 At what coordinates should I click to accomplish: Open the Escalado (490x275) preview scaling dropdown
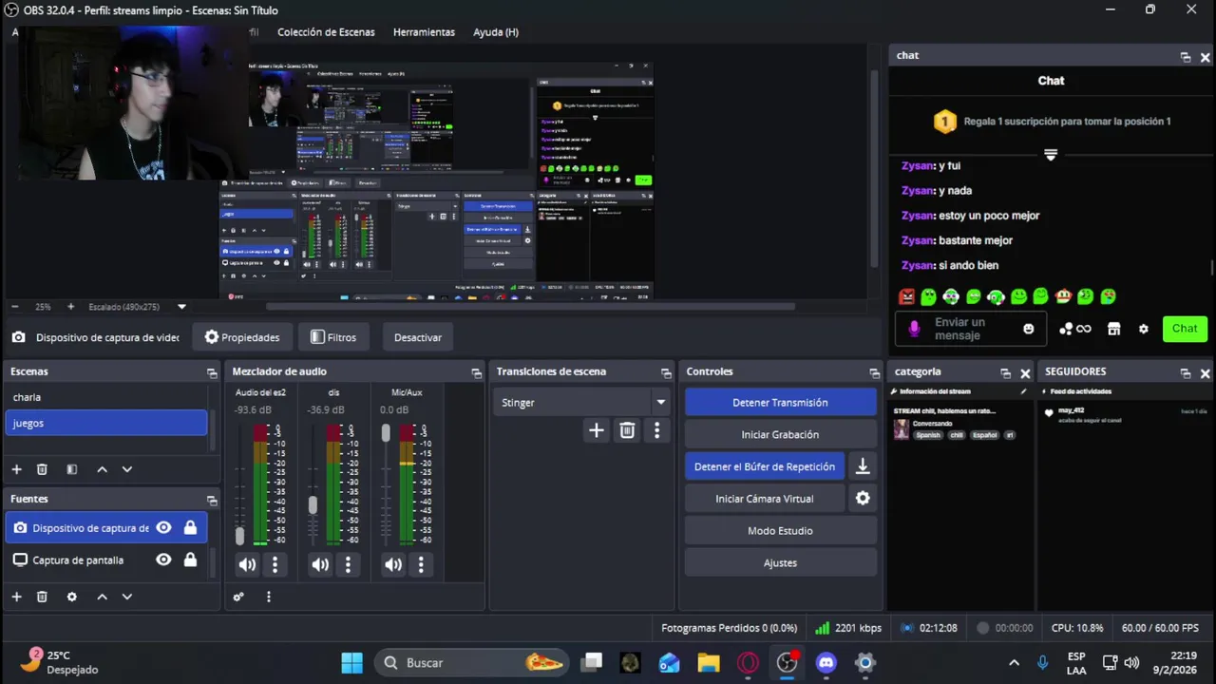tap(138, 307)
